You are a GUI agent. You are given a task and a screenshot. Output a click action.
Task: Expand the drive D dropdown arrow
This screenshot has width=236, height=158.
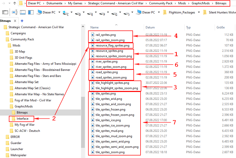[84, 12]
